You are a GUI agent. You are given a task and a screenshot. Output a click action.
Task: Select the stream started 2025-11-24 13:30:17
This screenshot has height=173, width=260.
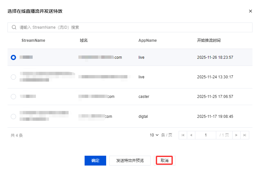coord(13,77)
